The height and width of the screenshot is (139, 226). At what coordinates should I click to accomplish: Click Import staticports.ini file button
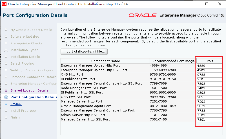point(84,52)
